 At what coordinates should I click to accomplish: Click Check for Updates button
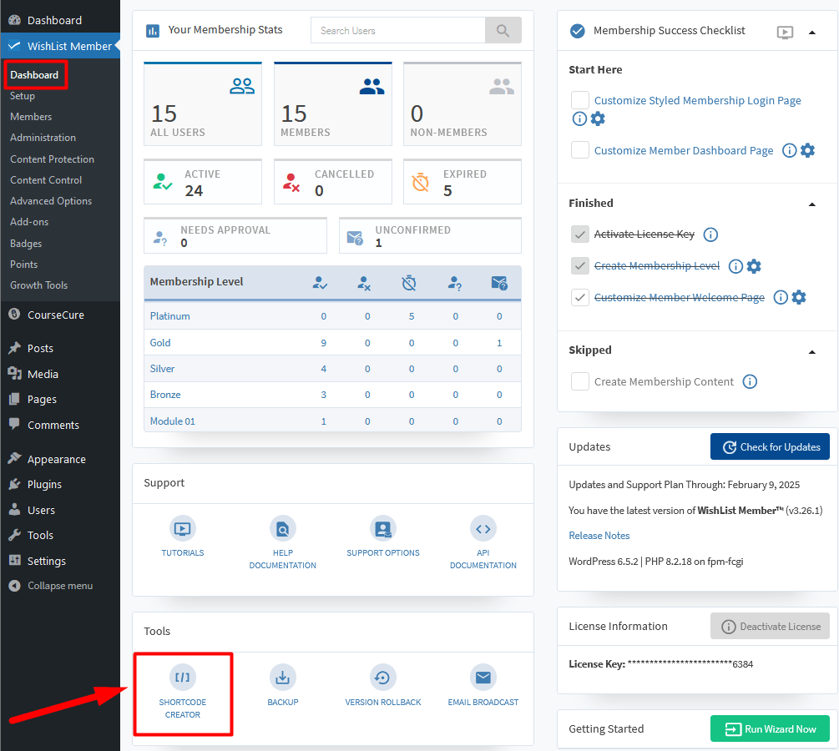(770, 447)
